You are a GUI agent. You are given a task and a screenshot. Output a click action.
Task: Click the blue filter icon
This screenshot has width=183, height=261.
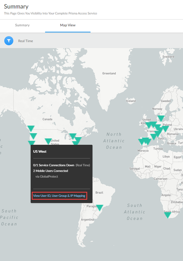[x=9, y=41]
